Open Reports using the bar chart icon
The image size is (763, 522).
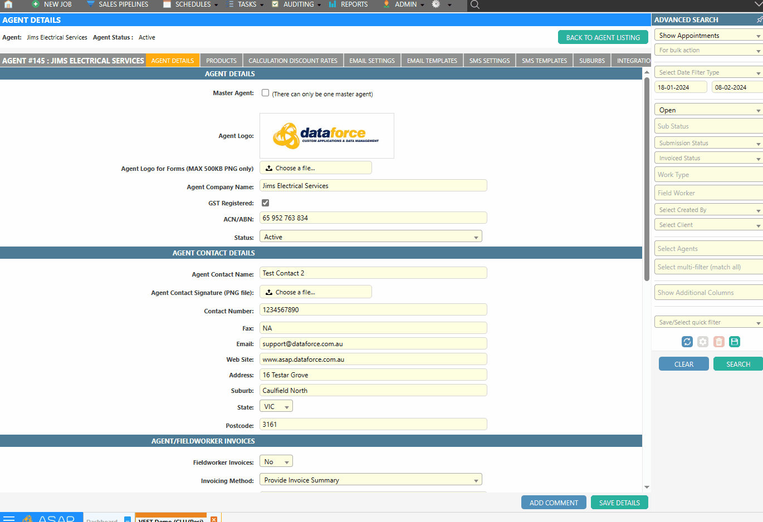tap(332, 5)
